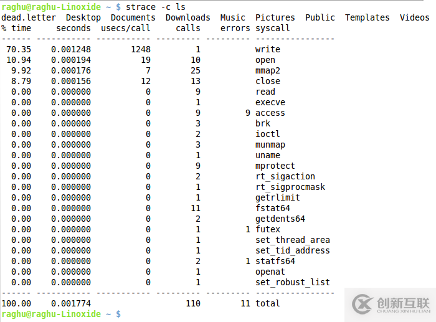This screenshot has height=322, width=436.
Task: Select the 'mprotect' syscall name
Action: click(x=275, y=166)
